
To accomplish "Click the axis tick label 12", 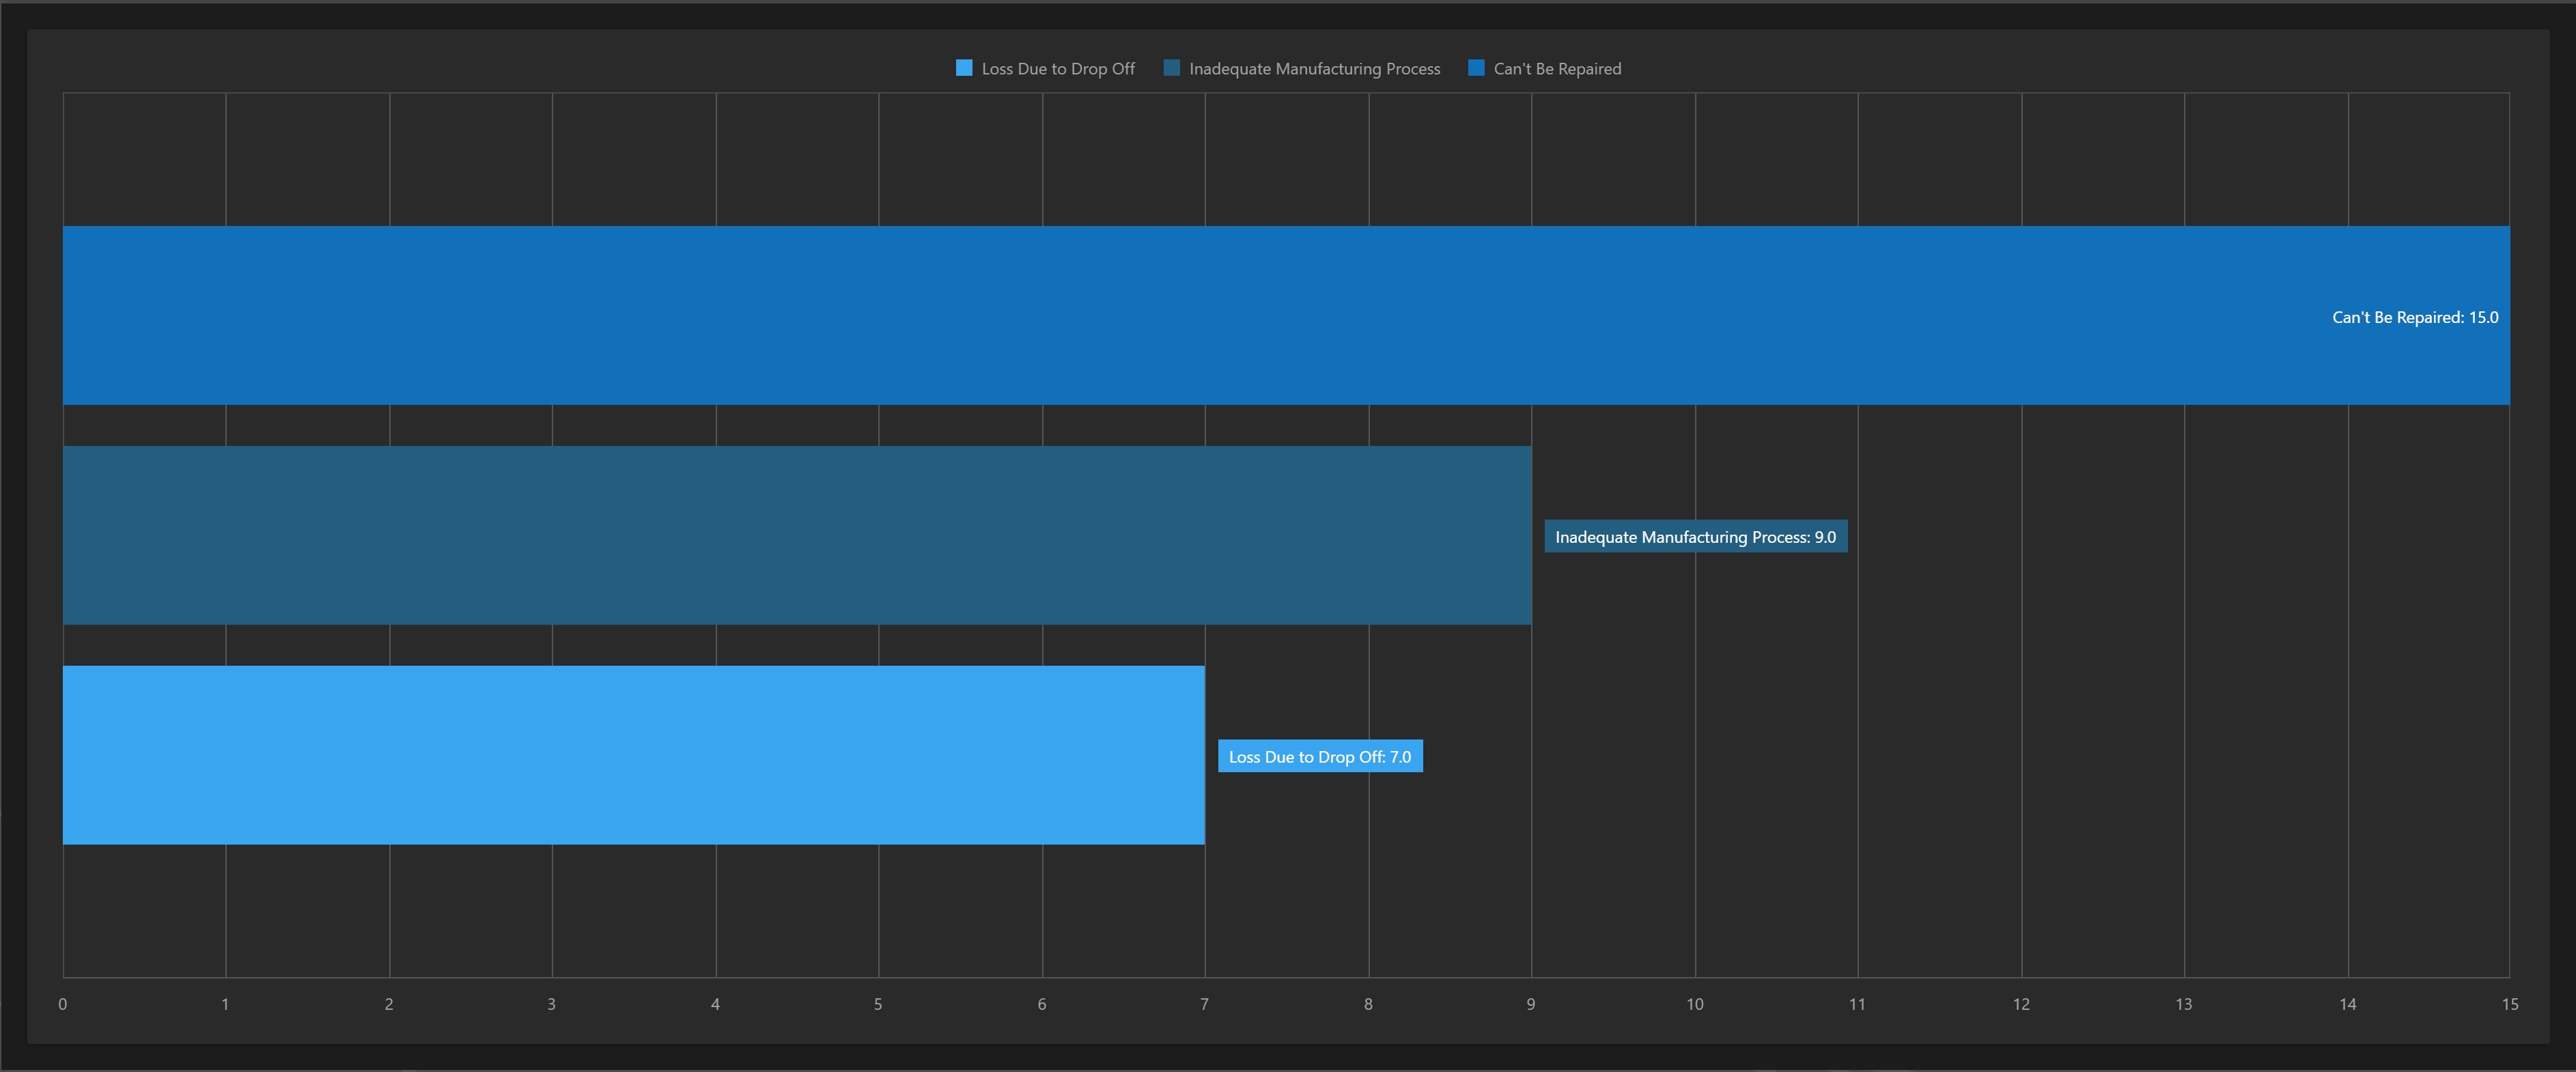I will point(2021,1004).
